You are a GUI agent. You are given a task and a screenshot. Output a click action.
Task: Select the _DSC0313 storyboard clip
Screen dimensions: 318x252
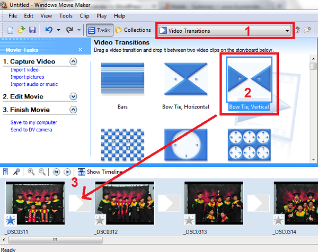coord(214,203)
